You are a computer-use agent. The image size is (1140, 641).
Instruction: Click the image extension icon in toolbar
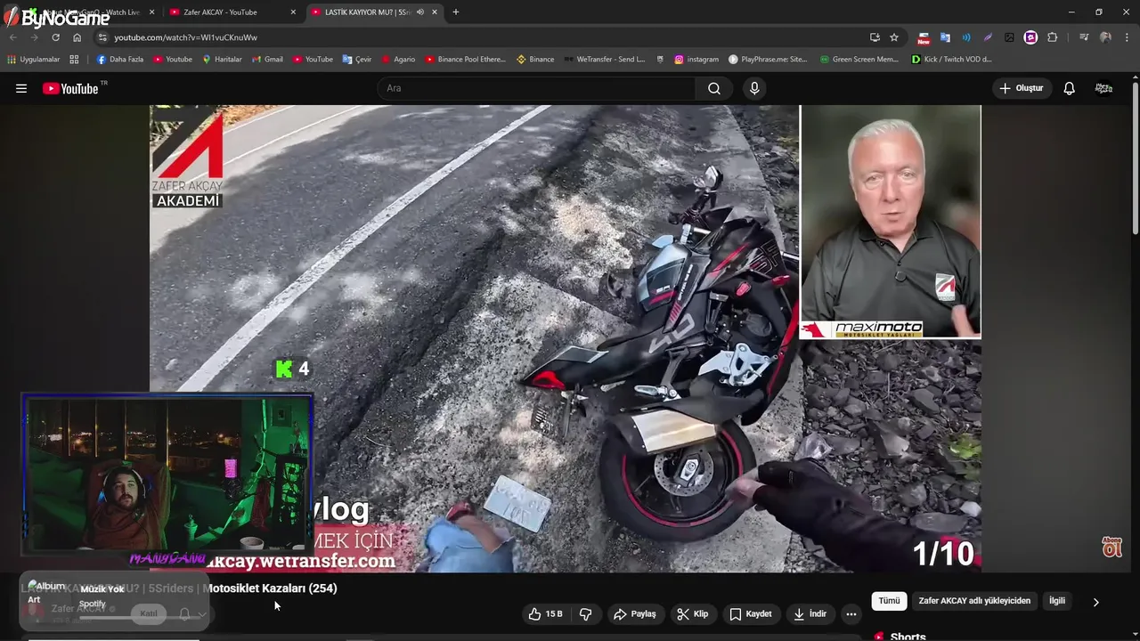pyautogui.click(x=1009, y=37)
